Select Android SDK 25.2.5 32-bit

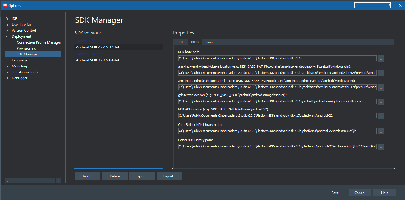(x=119, y=47)
